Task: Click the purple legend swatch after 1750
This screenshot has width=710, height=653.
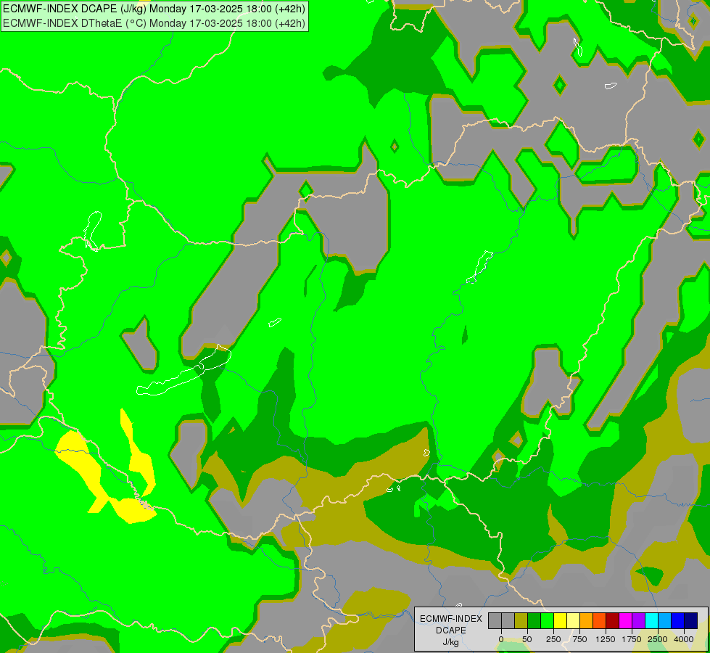Action: coord(638,621)
